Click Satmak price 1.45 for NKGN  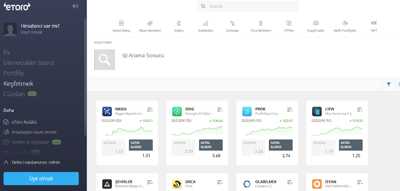(x=113, y=147)
